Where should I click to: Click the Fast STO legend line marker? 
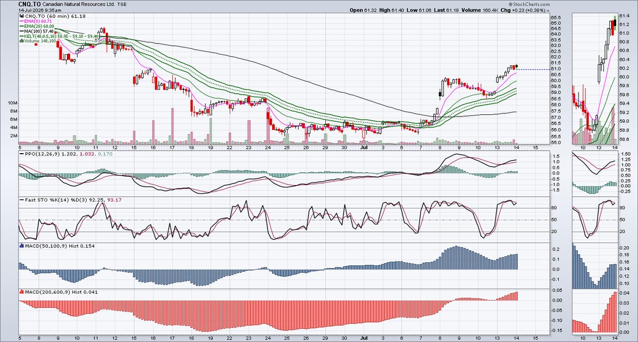(22, 200)
